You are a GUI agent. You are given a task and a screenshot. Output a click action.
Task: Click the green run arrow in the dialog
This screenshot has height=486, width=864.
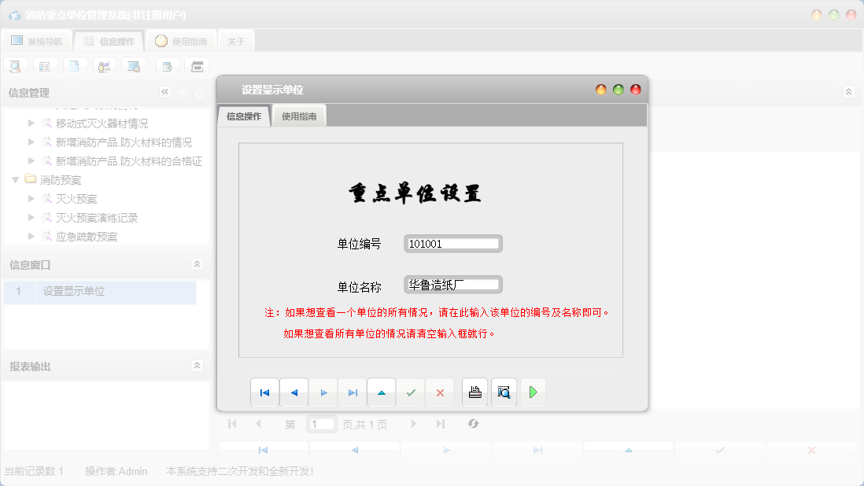[533, 392]
